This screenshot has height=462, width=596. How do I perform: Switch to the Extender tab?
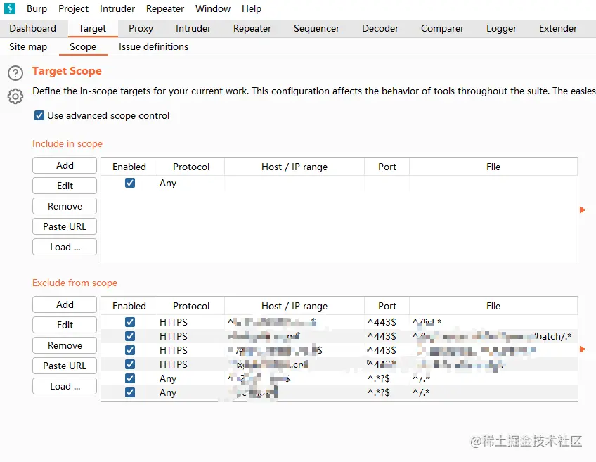(x=557, y=29)
